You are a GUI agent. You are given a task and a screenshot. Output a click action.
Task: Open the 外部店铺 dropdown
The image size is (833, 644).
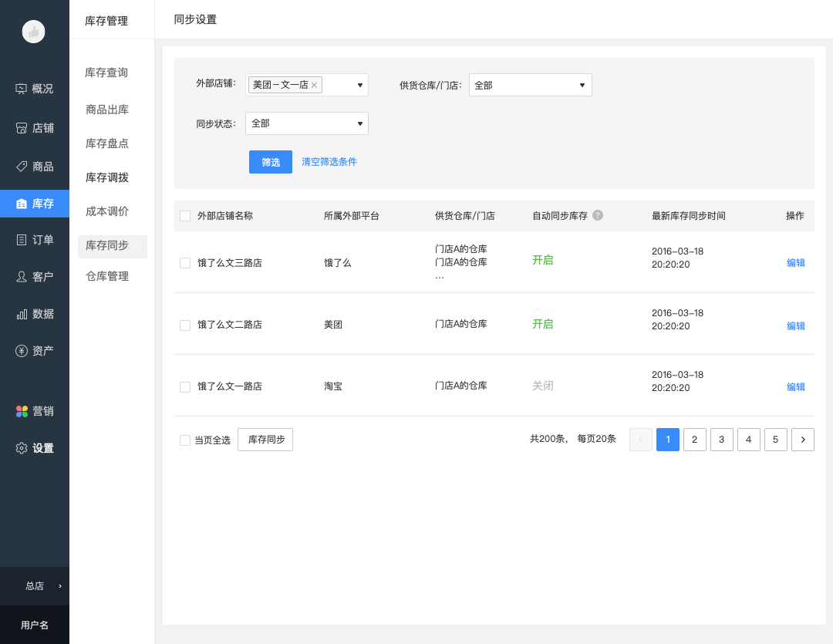[x=359, y=85]
